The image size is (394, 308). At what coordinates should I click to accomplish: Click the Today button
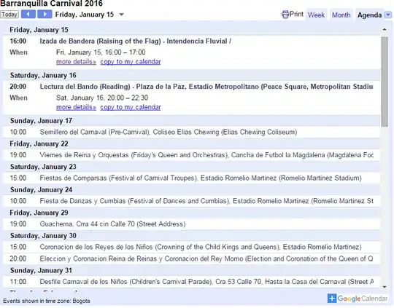tap(9, 15)
